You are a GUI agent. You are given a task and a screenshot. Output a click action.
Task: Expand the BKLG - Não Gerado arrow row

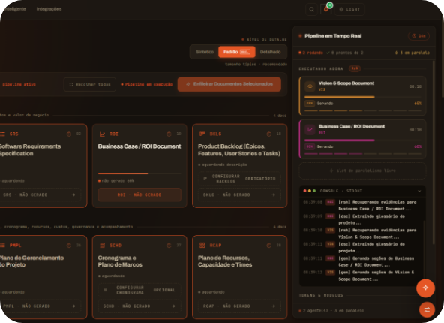click(239, 195)
